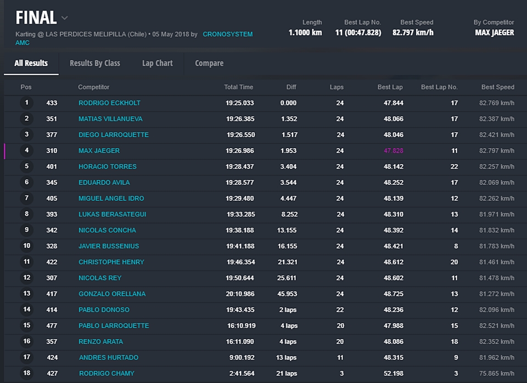
Task: Open the CRONOSYSTEM AMC organizer link
Action: 227,34
